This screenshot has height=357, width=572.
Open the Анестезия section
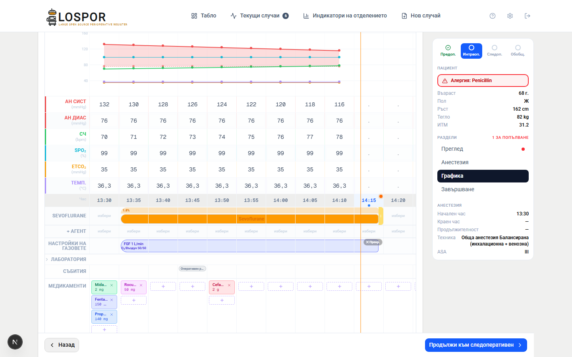[x=483, y=163]
